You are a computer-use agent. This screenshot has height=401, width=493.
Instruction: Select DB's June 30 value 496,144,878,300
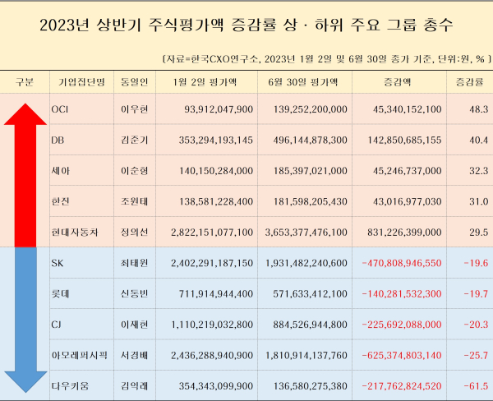coord(311,140)
